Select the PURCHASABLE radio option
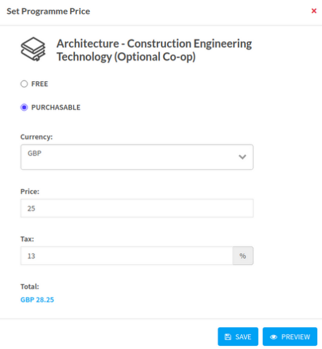 pyautogui.click(x=24, y=107)
